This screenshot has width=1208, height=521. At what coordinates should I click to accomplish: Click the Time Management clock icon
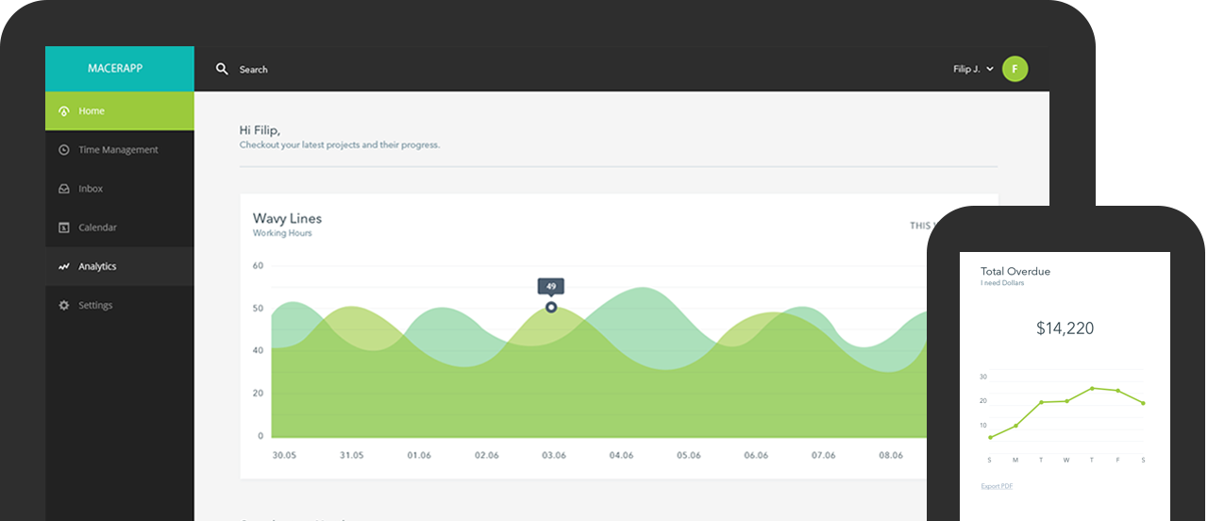tap(64, 150)
